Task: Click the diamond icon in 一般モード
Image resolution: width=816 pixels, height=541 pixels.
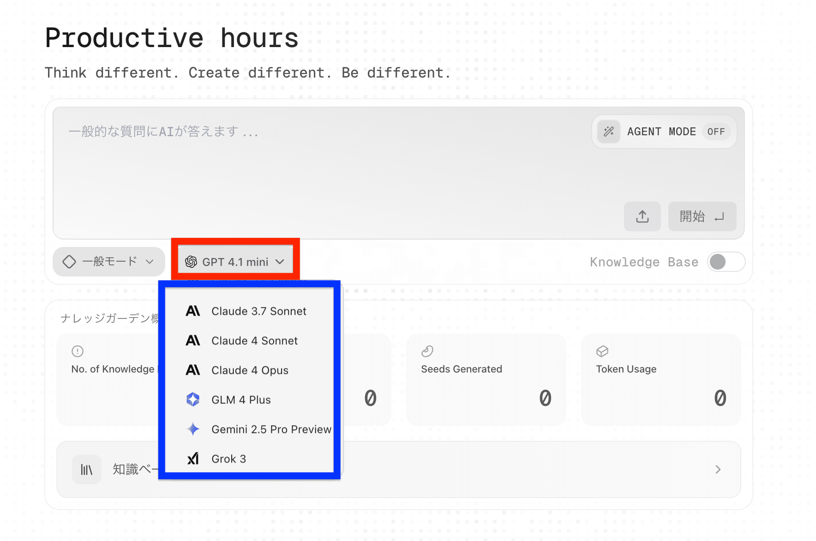Action: [69, 262]
